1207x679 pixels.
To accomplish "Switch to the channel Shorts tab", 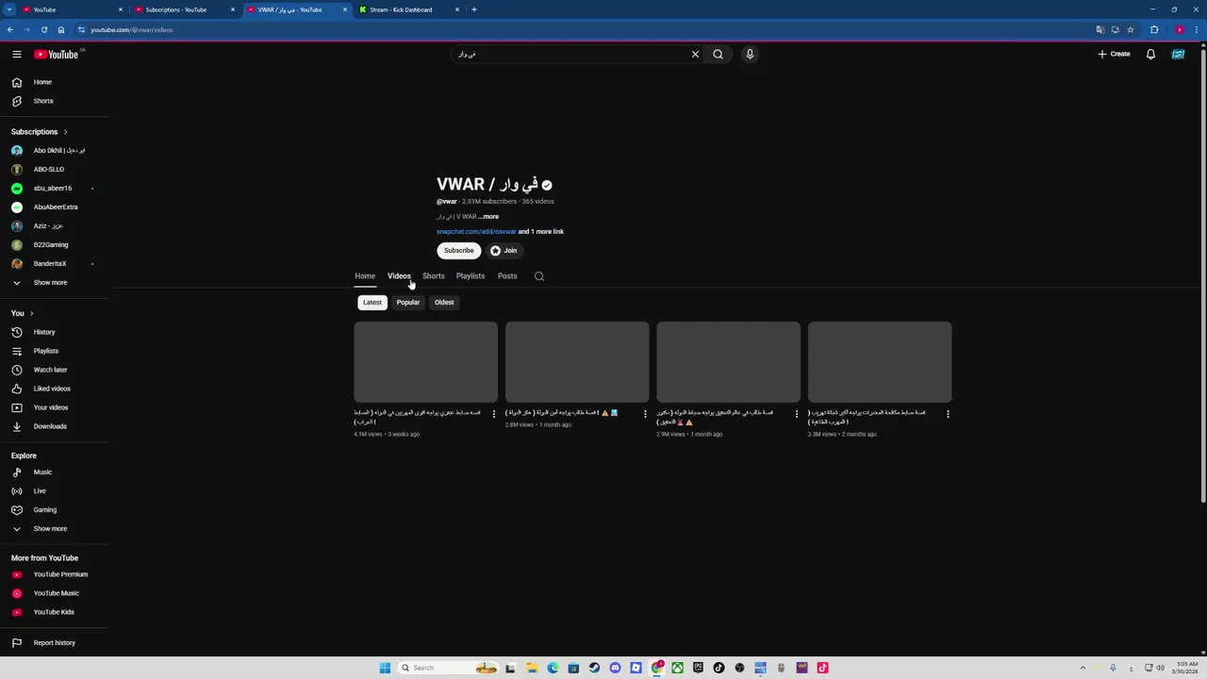I will [x=434, y=276].
